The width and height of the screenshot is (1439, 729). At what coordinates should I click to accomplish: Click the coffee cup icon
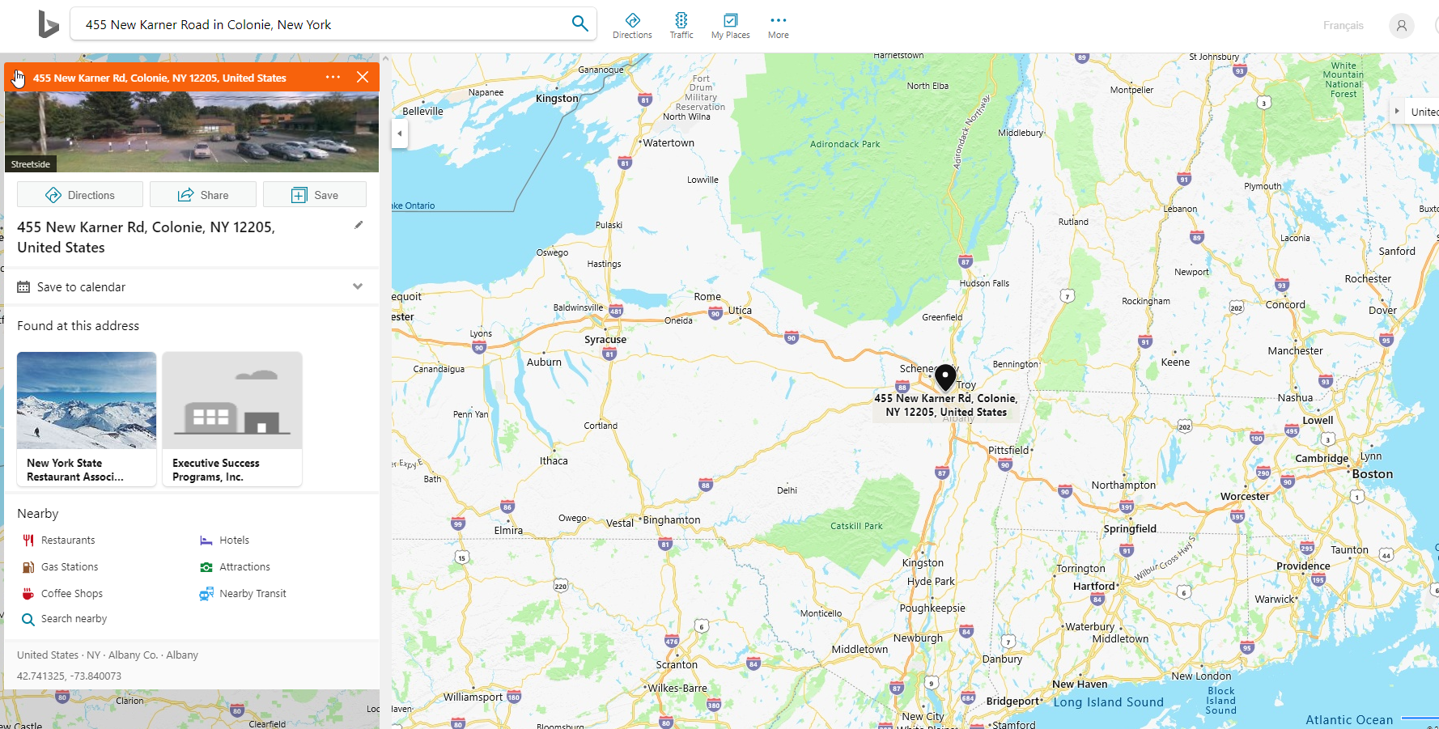point(28,594)
